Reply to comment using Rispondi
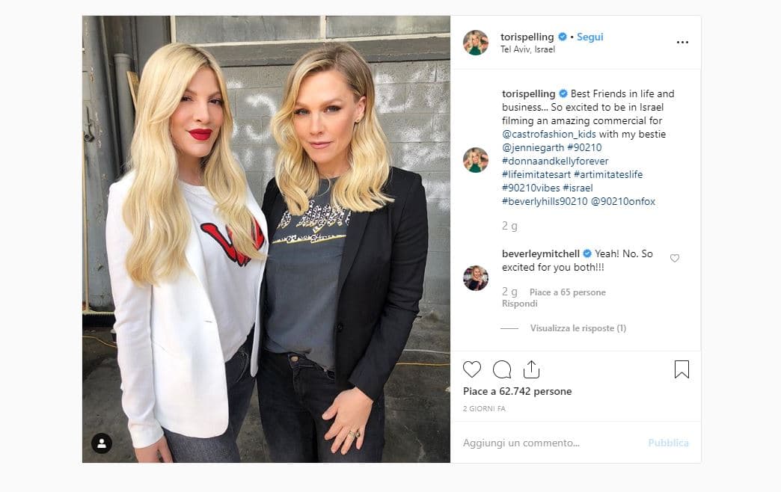781x492 pixels. pos(519,304)
